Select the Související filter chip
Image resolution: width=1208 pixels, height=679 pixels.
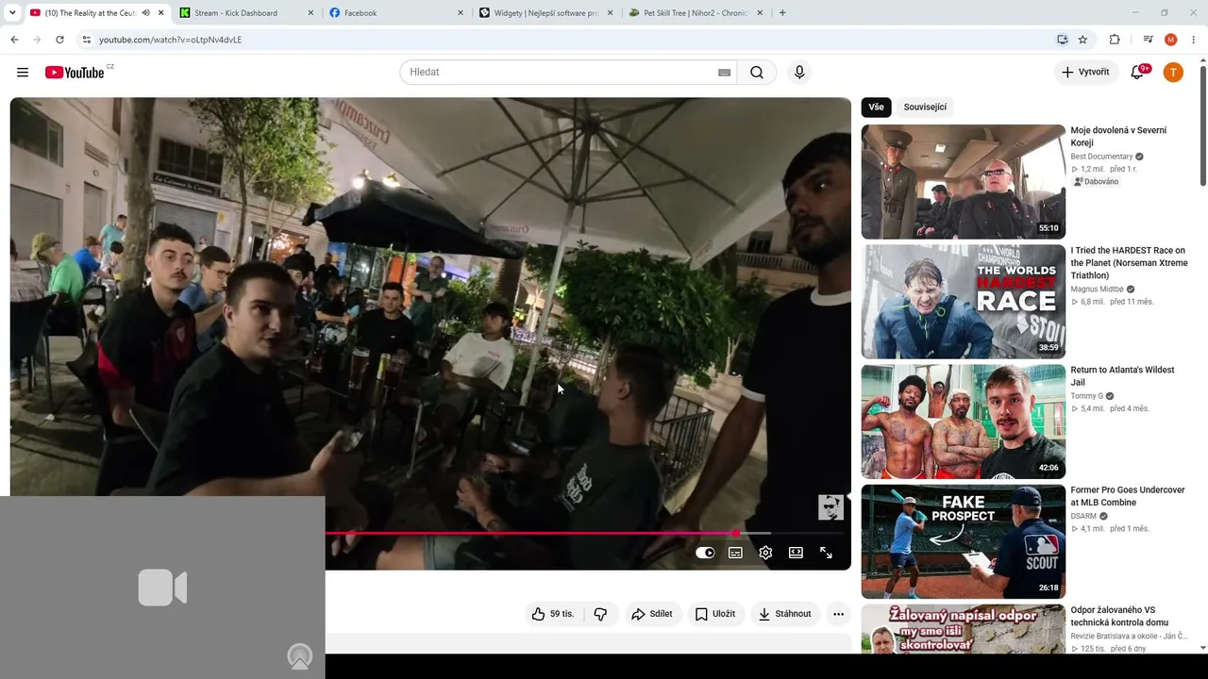pyautogui.click(x=925, y=108)
